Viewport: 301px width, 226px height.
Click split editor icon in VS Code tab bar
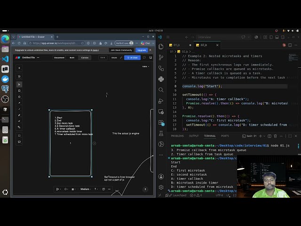pyautogui.click(x=290, y=45)
